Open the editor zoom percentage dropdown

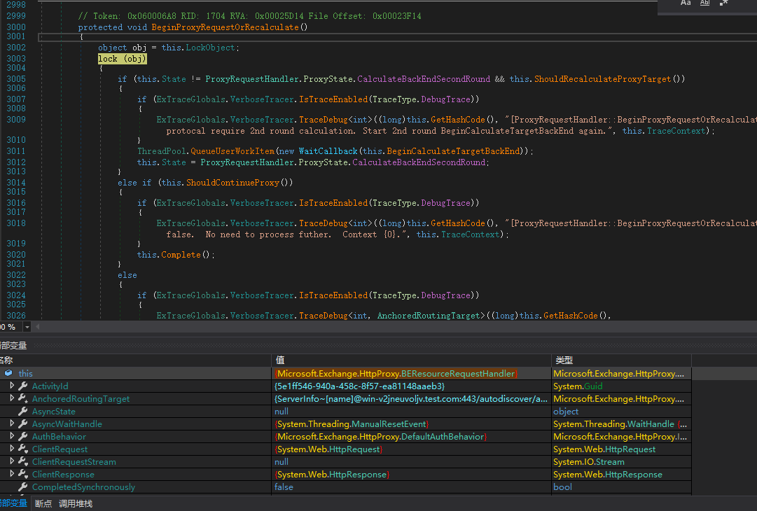[27, 327]
